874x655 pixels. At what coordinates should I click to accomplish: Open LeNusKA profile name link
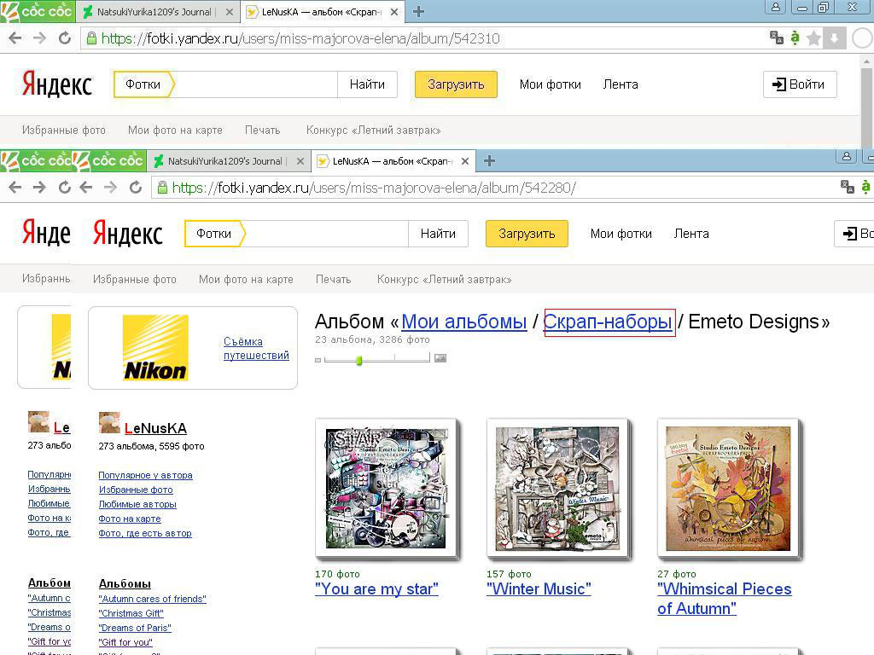pos(155,428)
